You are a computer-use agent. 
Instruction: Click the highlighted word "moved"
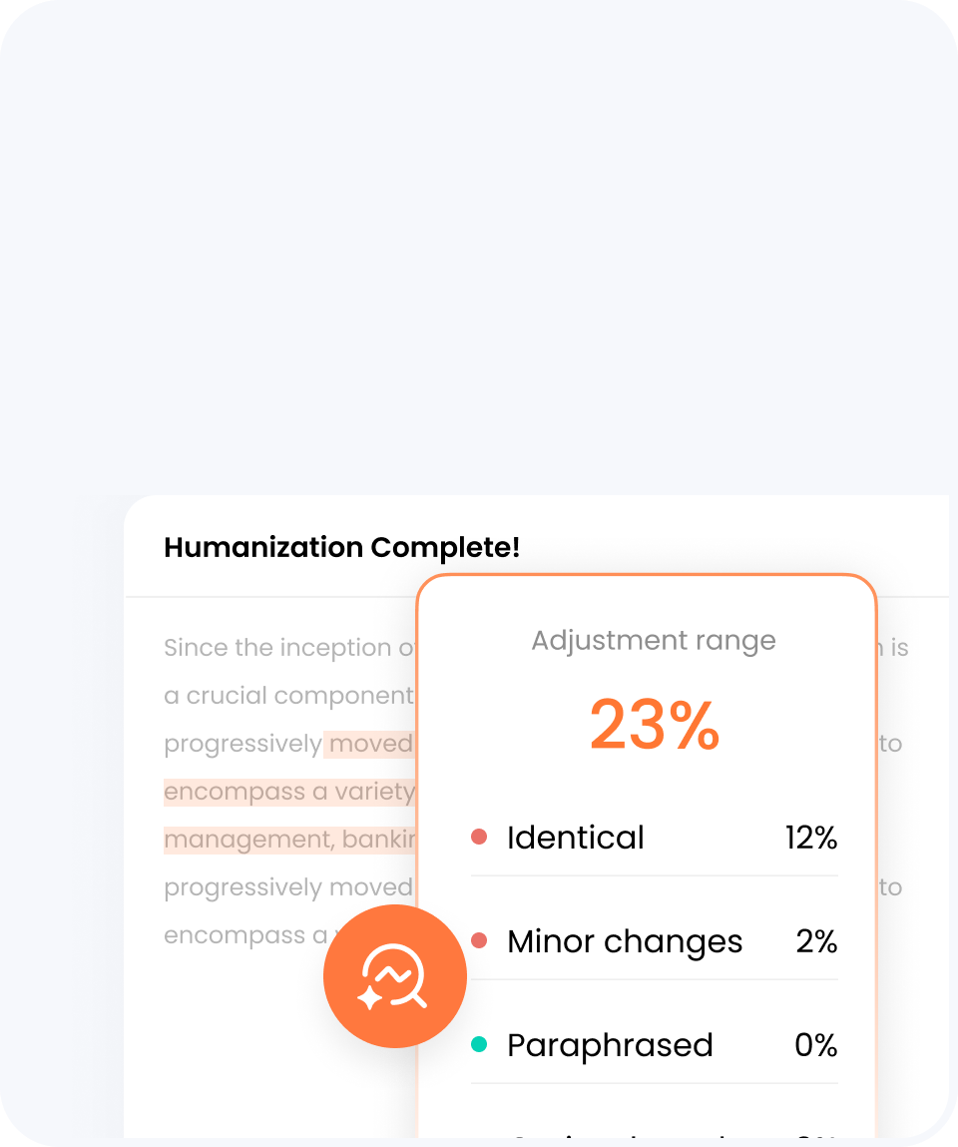click(370, 744)
